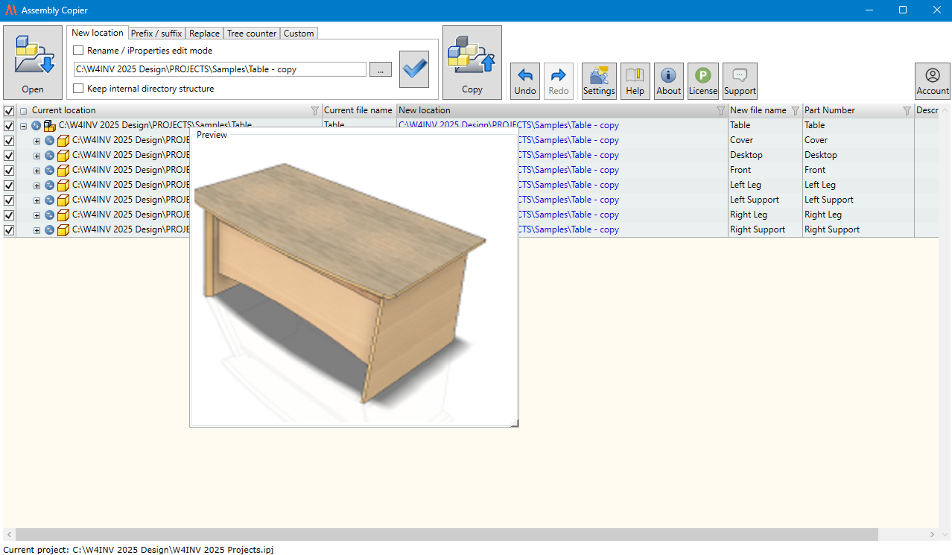Open the License dialog
Viewport: 952px width, 555px height.
coord(703,81)
